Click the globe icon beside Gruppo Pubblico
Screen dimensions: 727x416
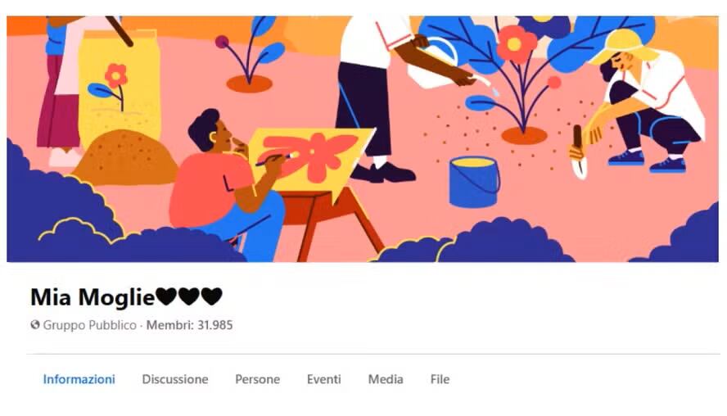(x=35, y=324)
